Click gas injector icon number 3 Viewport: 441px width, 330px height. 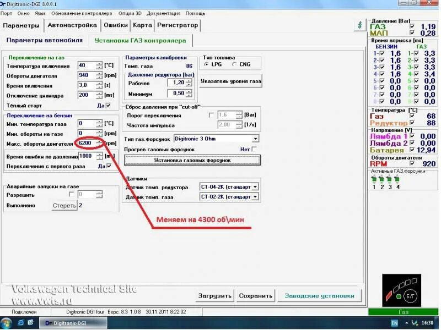pos(389,179)
